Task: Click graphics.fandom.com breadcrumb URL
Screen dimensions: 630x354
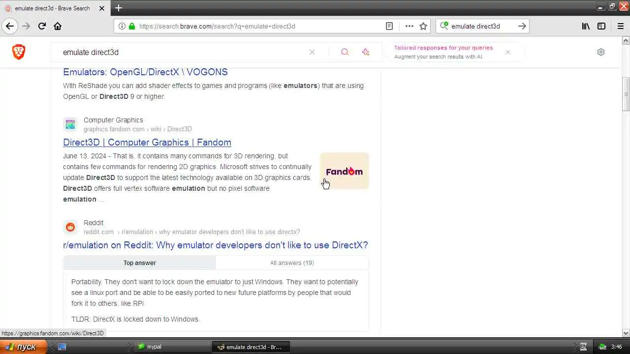Action: pyautogui.click(x=137, y=129)
